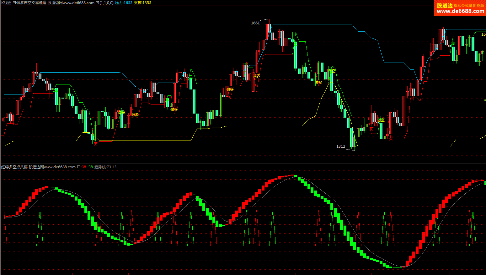Click the red 38 indicator value

(84, 167)
